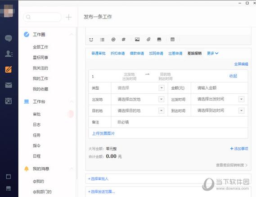Click the list format icon in toolbar
256x197 pixels.
tap(102, 39)
